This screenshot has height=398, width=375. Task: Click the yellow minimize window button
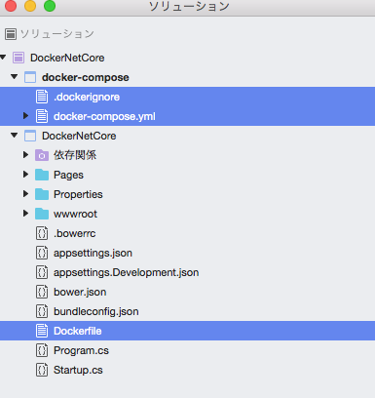point(30,6)
